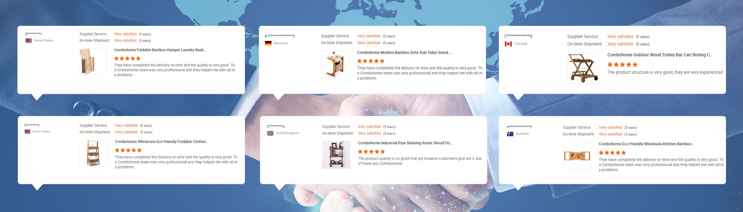Click the Australia flag icon
Screen dimensions: 743x212
pos(510,134)
